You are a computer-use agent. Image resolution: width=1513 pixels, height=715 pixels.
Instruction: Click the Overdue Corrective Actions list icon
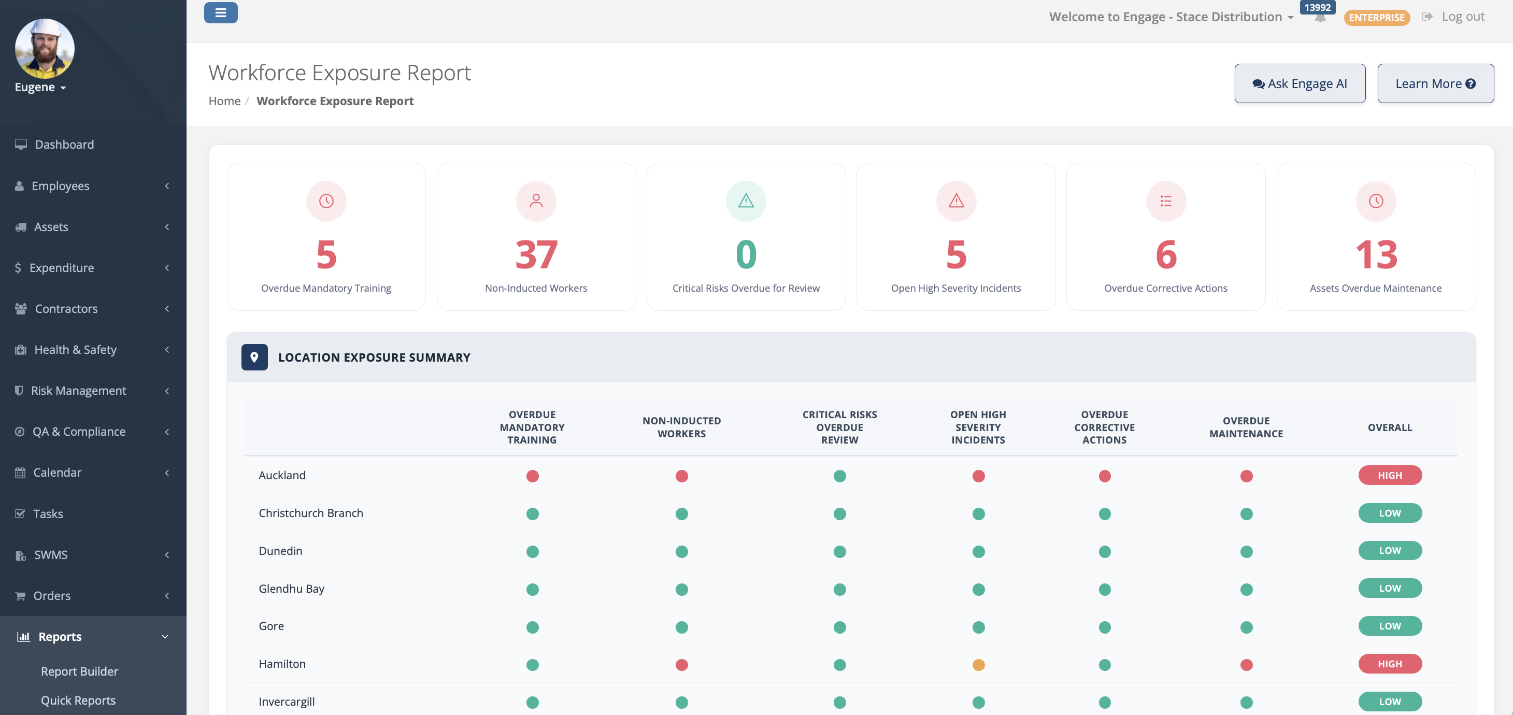point(1166,201)
